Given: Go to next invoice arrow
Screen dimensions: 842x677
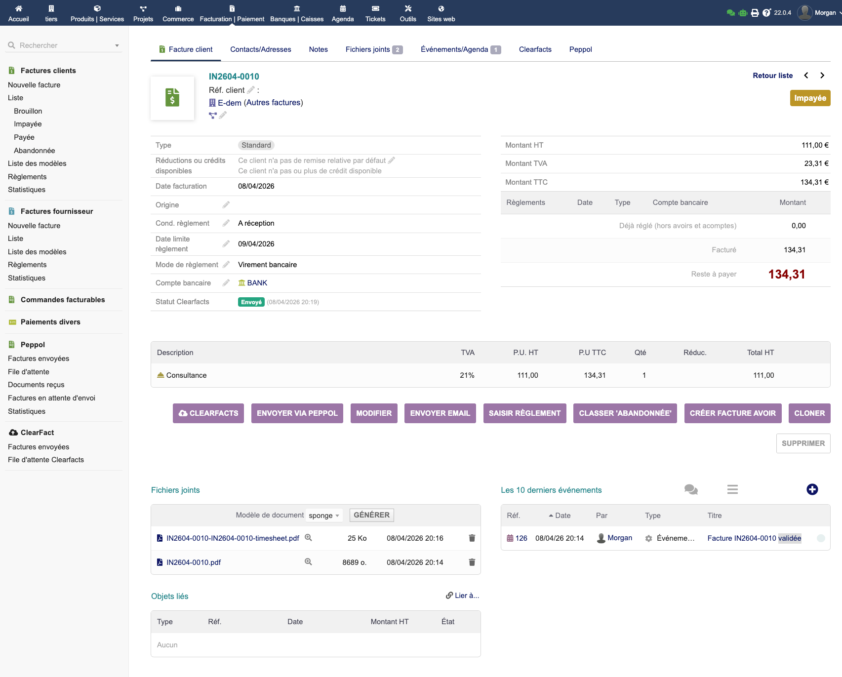Looking at the screenshot, I should click(822, 76).
